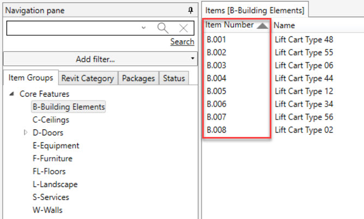
Task: Clear the search with the X icon
Action: click(184, 28)
